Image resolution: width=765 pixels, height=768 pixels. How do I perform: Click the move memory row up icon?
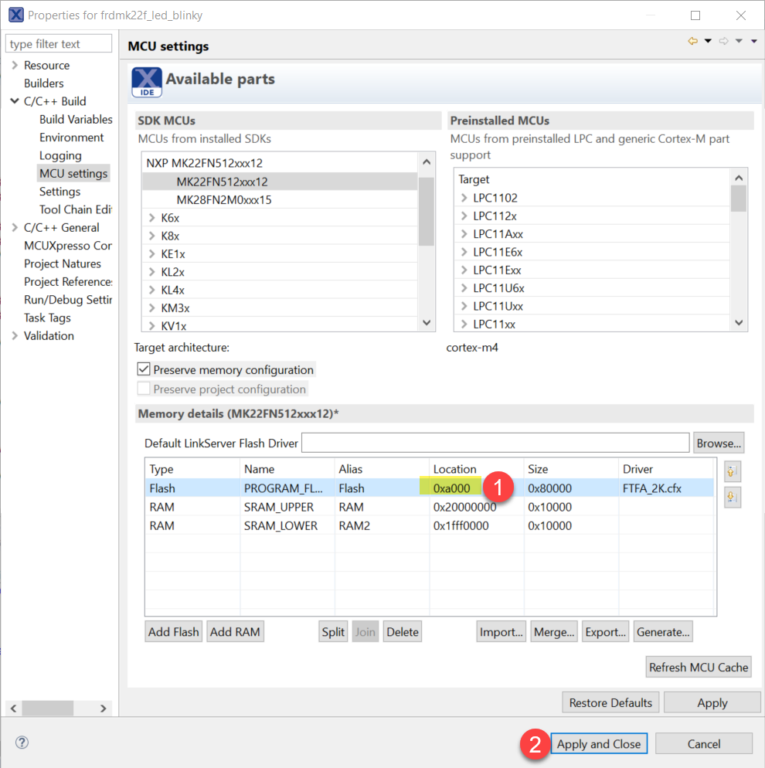(x=732, y=471)
